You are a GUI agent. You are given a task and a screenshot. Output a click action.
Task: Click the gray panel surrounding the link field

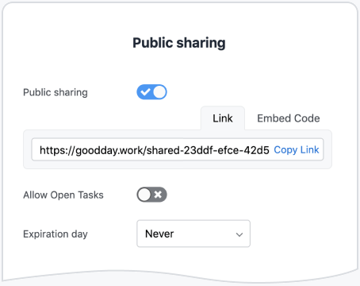coord(178,164)
